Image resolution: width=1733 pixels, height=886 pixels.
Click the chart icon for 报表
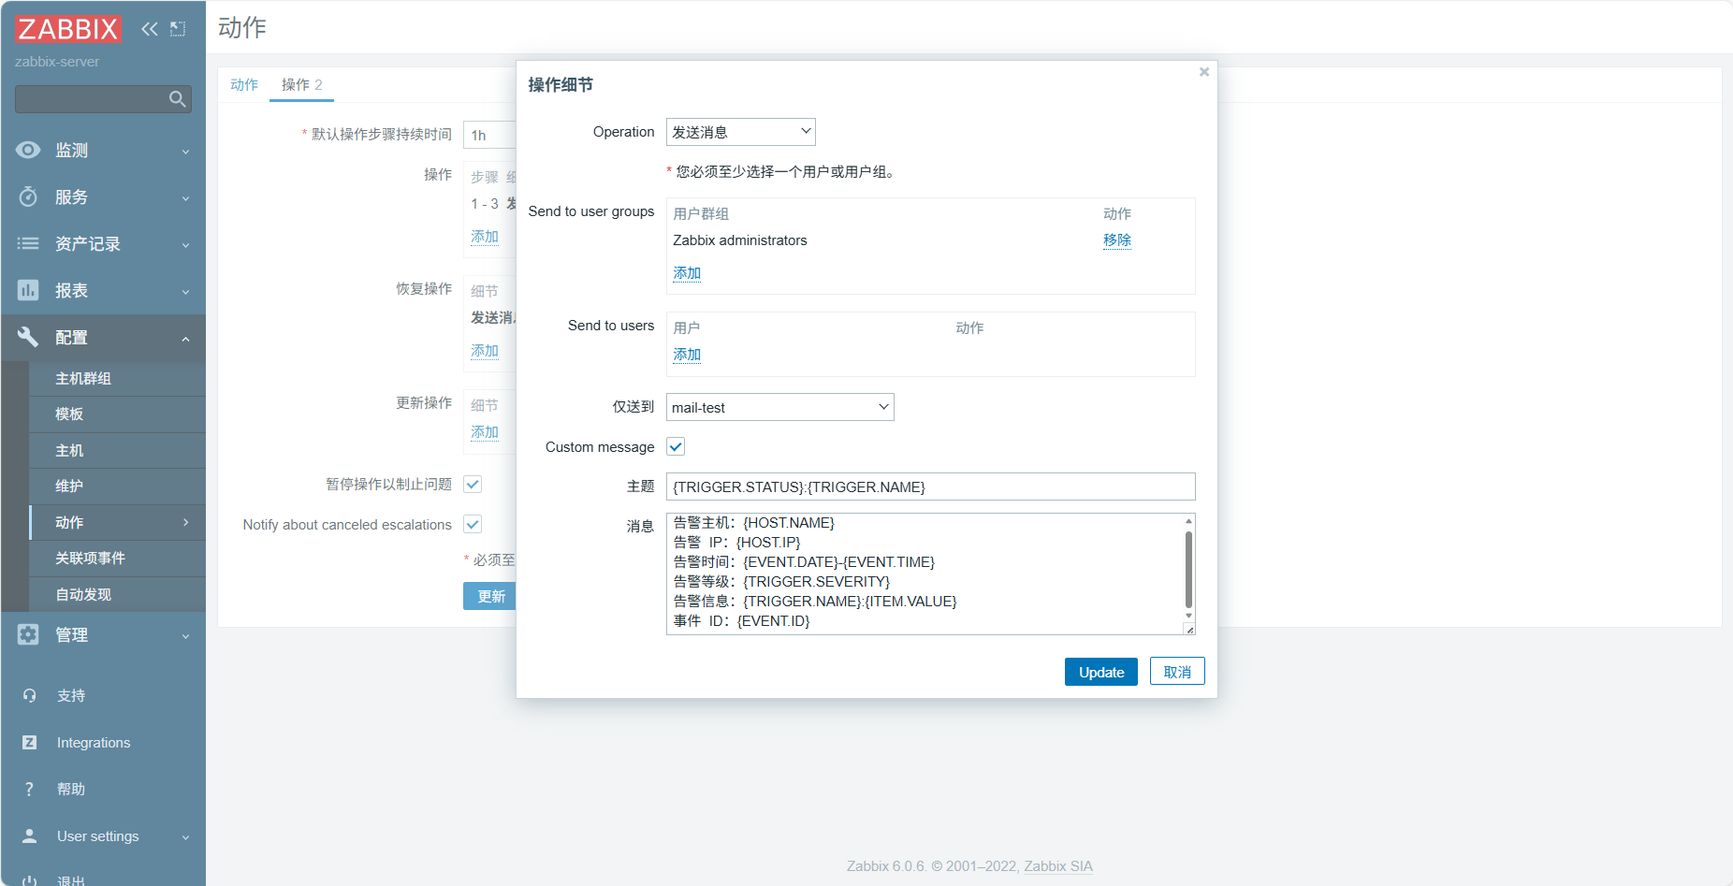click(x=28, y=290)
